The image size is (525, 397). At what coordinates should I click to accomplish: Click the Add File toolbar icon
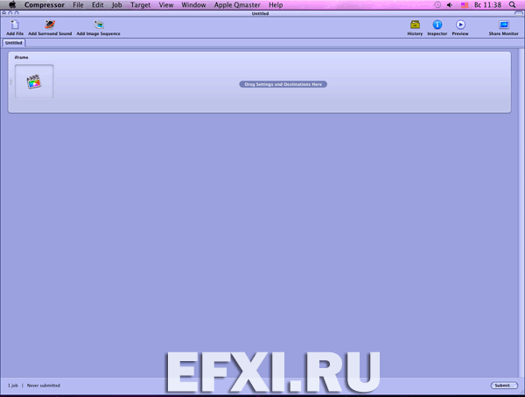click(15, 25)
